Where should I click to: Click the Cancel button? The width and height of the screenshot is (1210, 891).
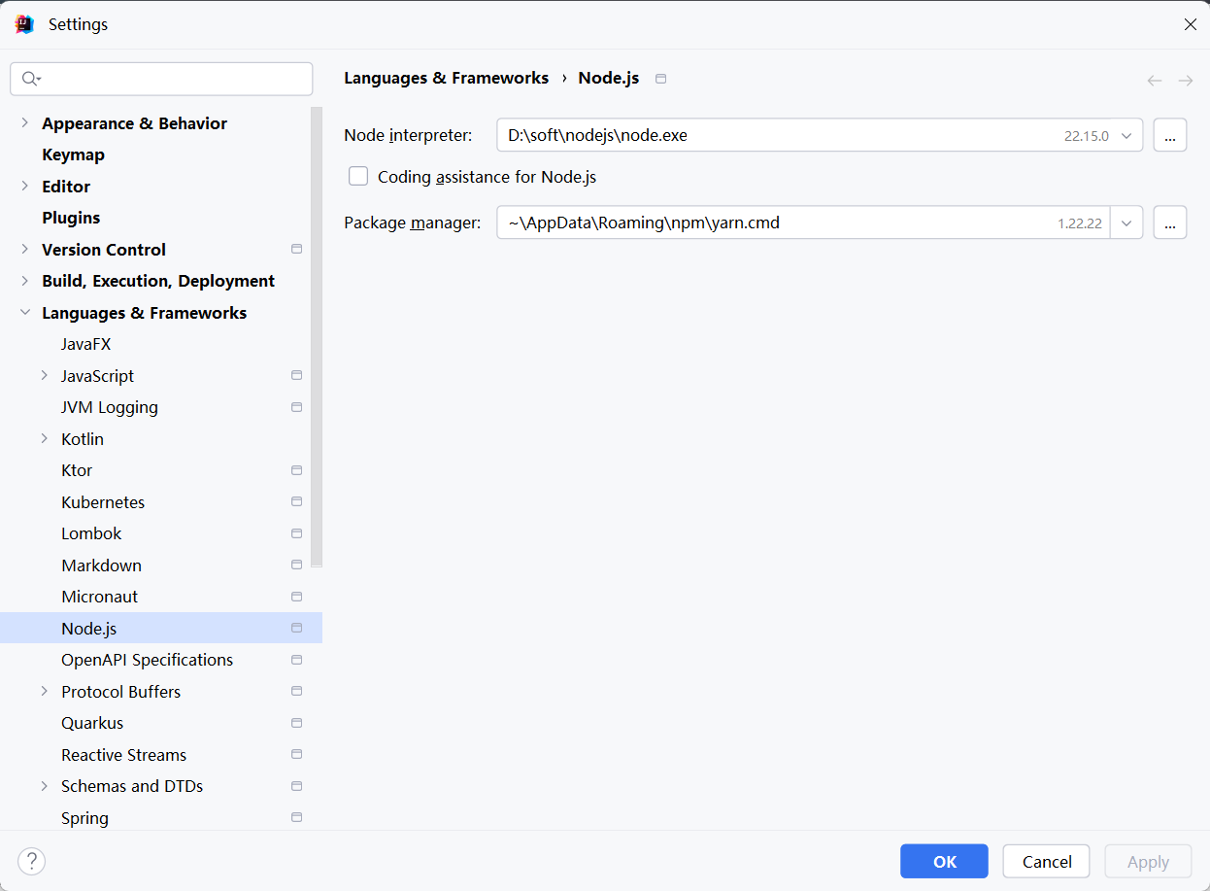tap(1047, 861)
